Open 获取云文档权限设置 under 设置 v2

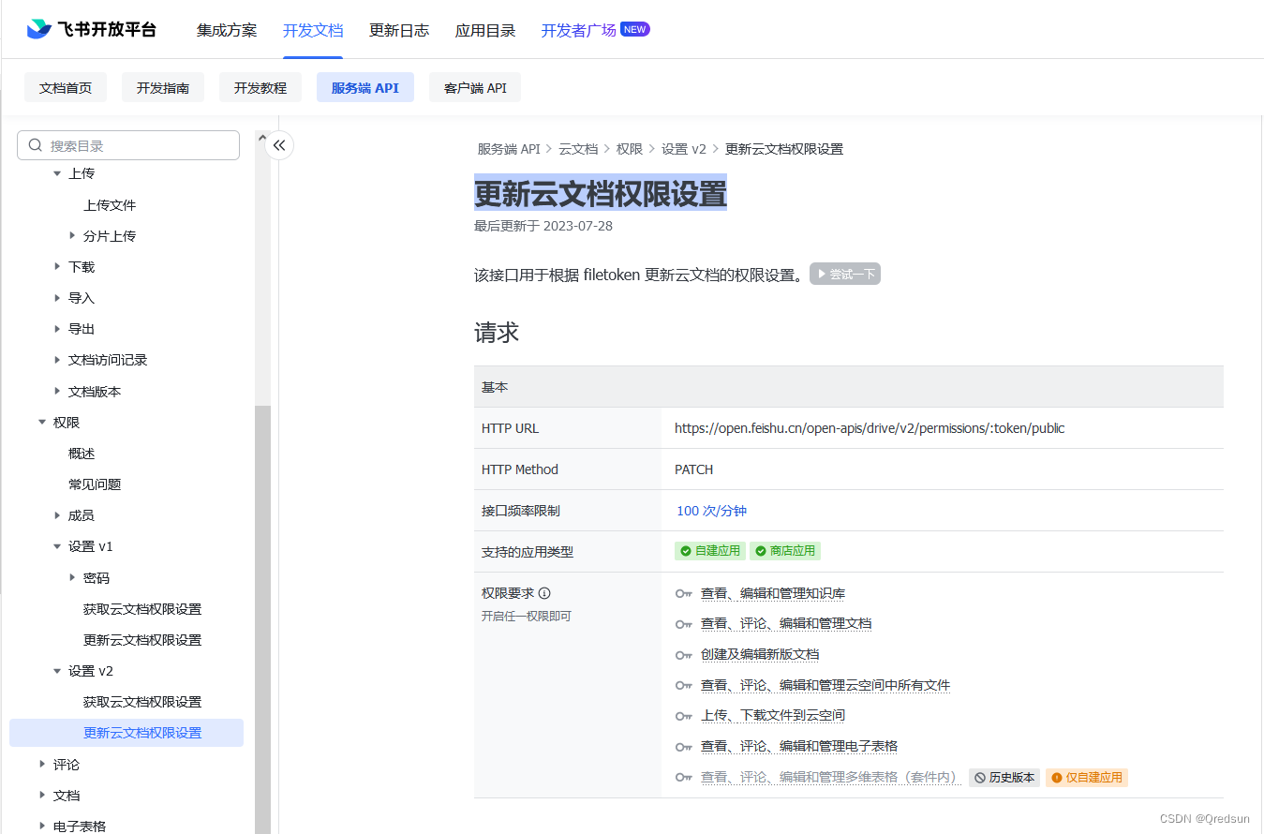pyautogui.click(x=142, y=702)
